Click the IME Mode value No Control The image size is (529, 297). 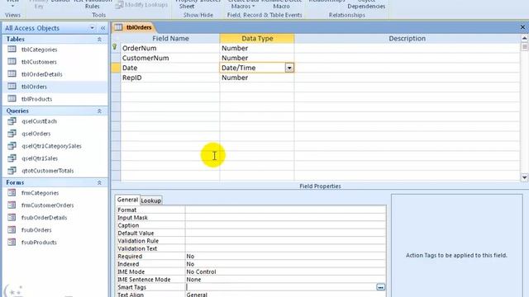pyautogui.click(x=285, y=271)
